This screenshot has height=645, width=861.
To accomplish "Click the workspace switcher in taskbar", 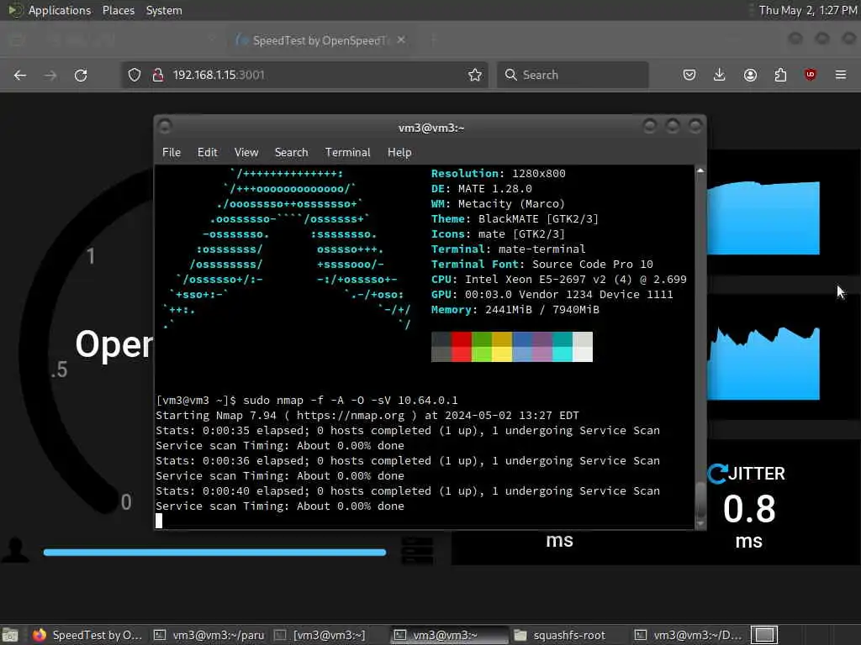I will (764, 635).
